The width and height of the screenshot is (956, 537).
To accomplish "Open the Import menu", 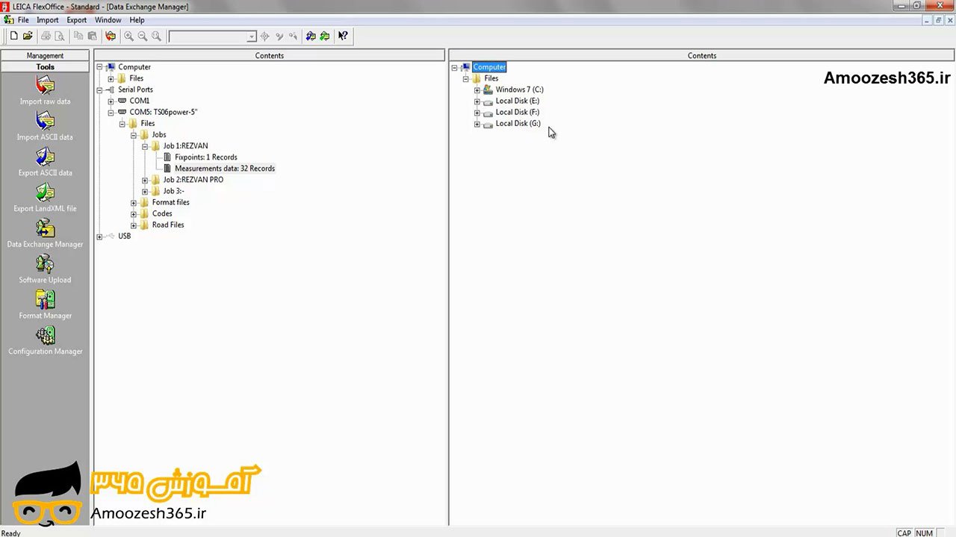I will point(48,20).
